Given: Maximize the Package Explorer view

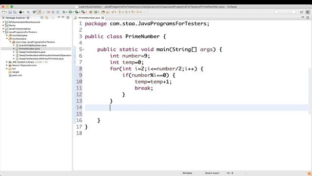Looking at the screenshot, I should pyautogui.click(x=68, y=18).
